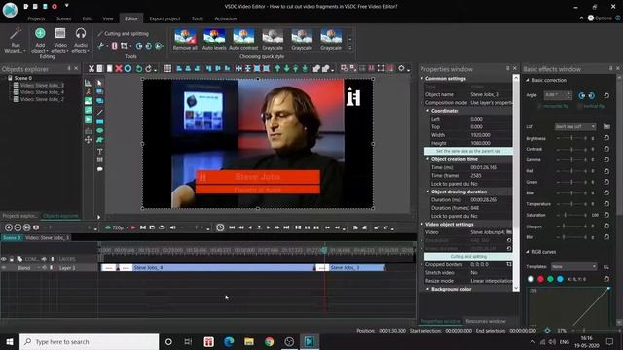Toggle the grid icon in editor toolbar
The width and height of the screenshot is (623, 350).
point(167,69)
